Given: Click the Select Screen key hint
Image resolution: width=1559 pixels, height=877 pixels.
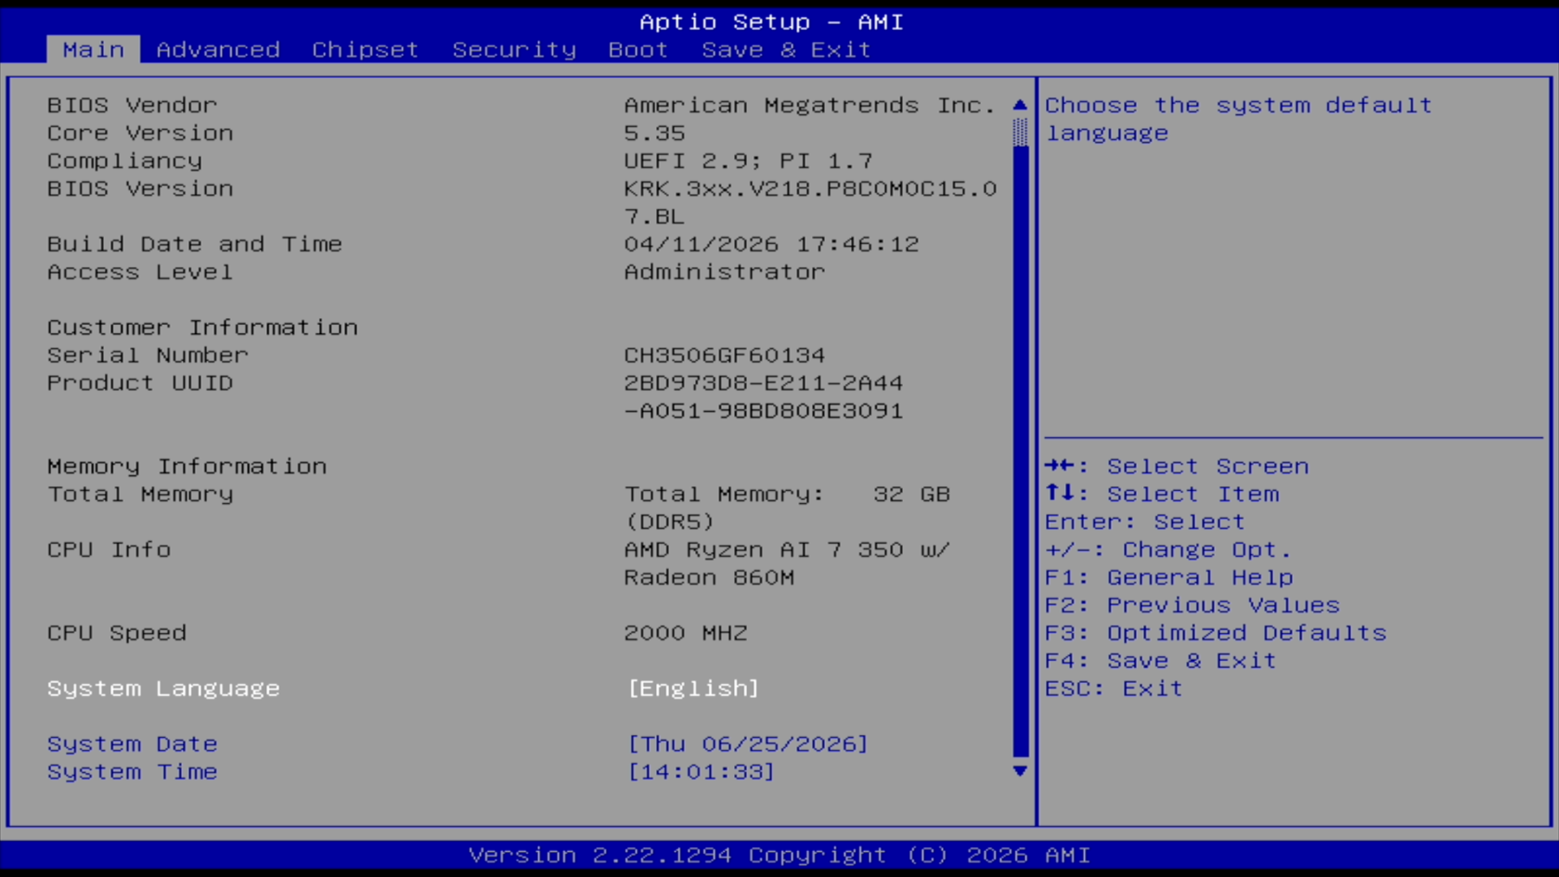Looking at the screenshot, I should pyautogui.click(x=1177, y=466).
